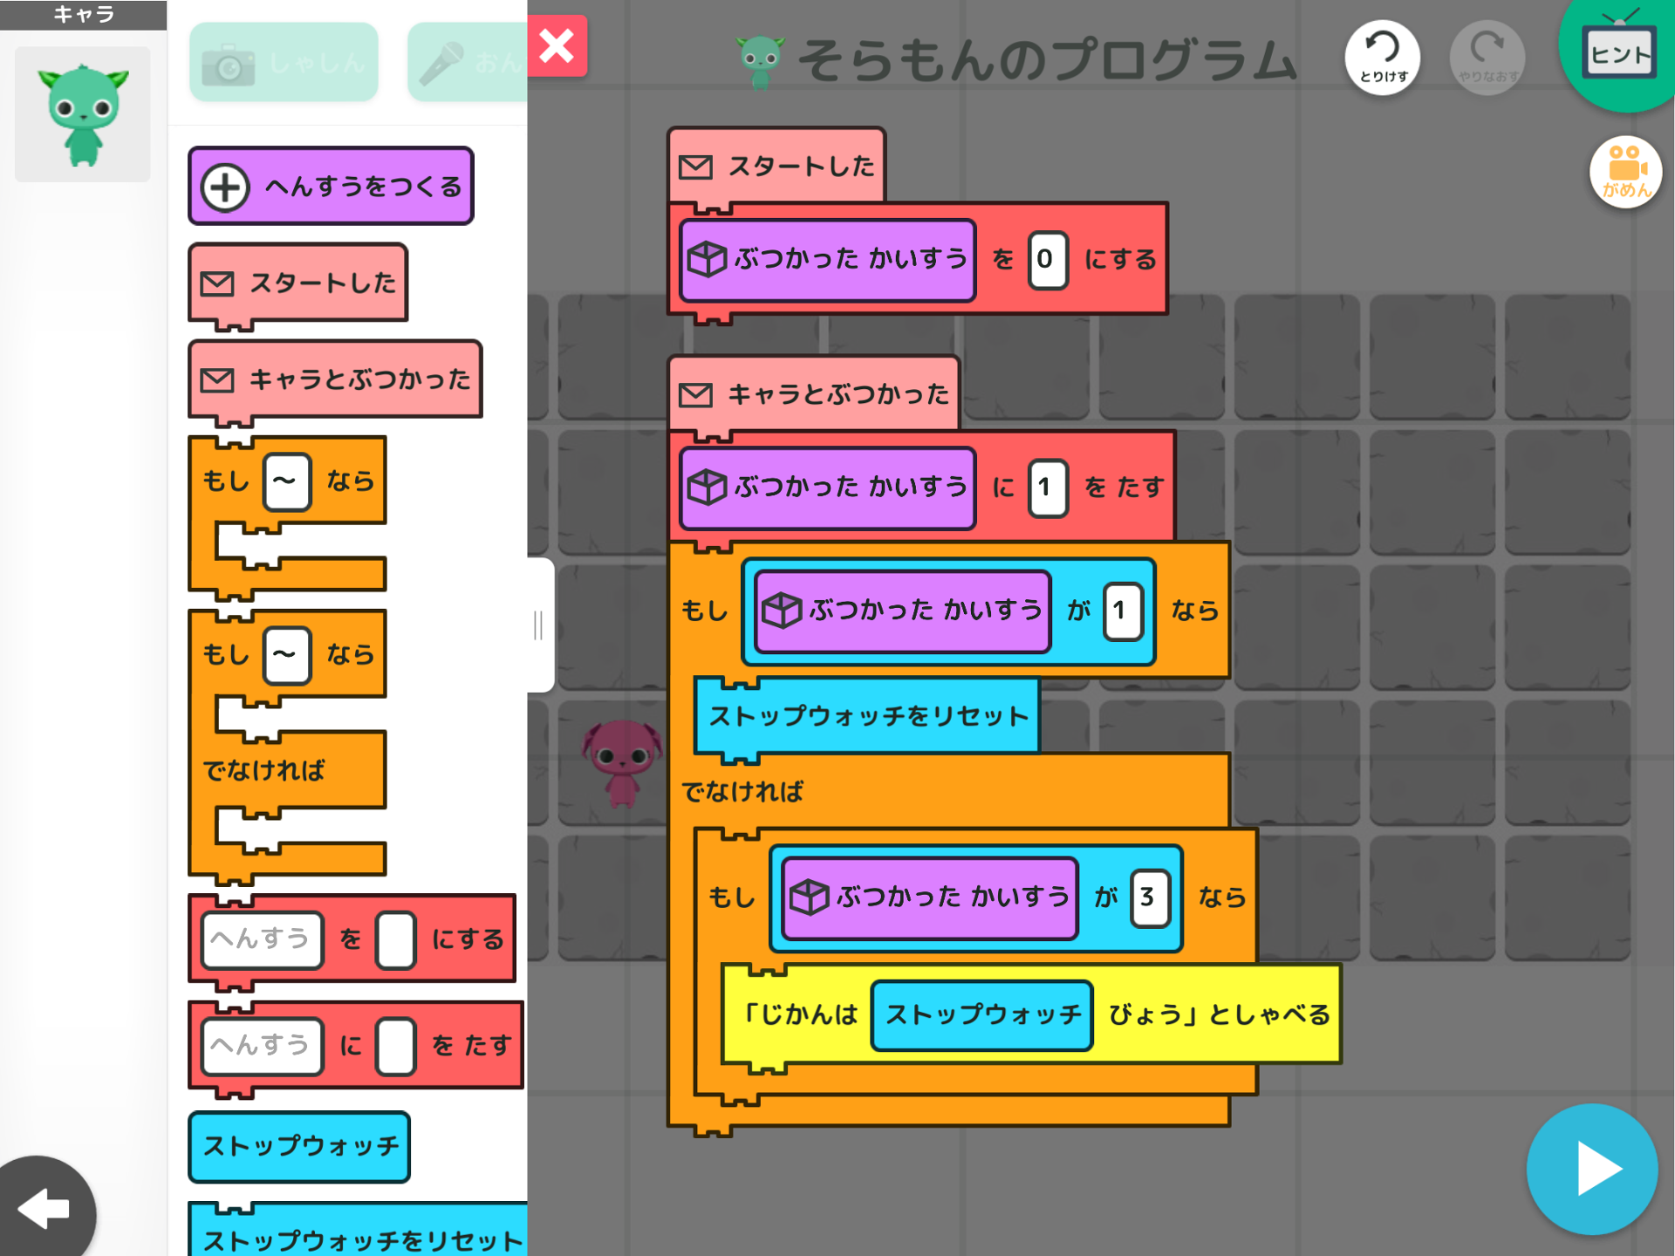
Task: Click the undo (とりけす) button
Action: (1382, 58)
